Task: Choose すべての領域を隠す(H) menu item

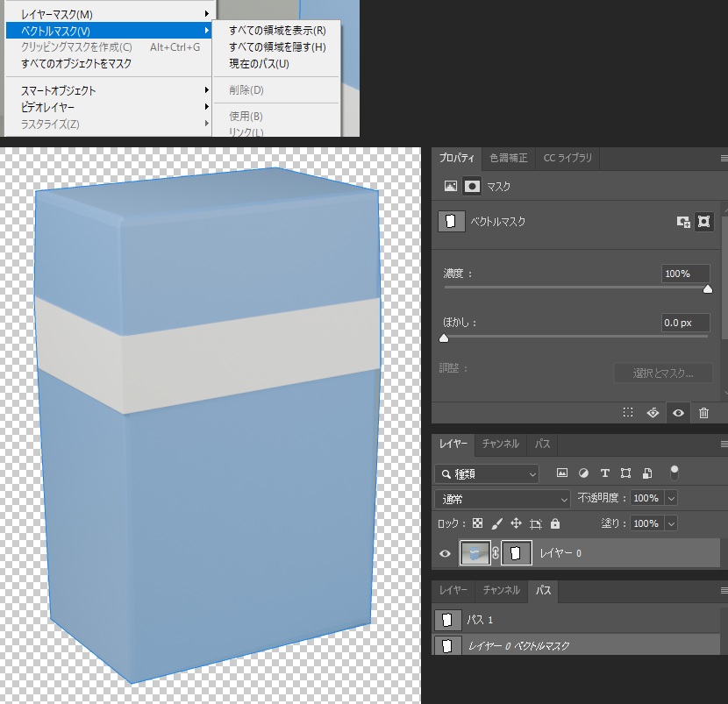Action: pos(277,47)
